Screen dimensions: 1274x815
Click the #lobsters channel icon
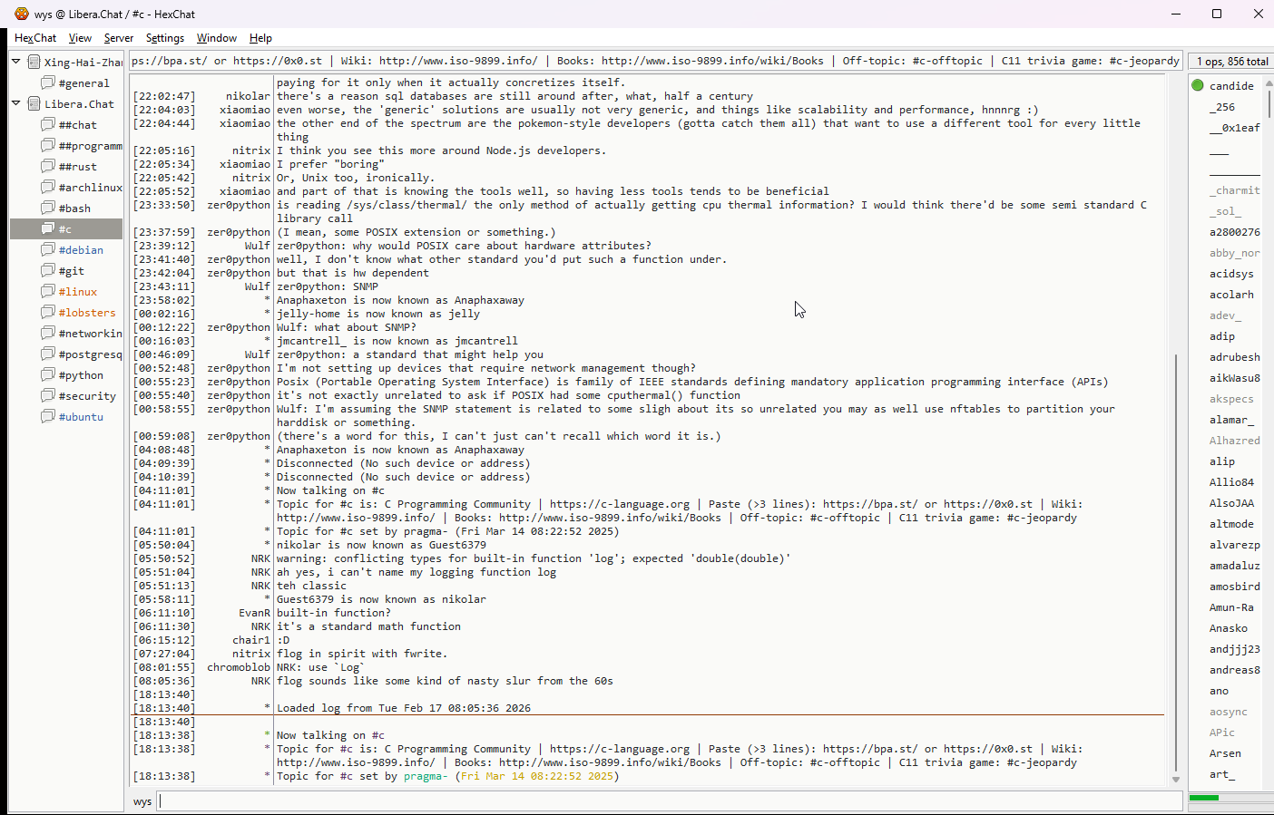[48, 312]
